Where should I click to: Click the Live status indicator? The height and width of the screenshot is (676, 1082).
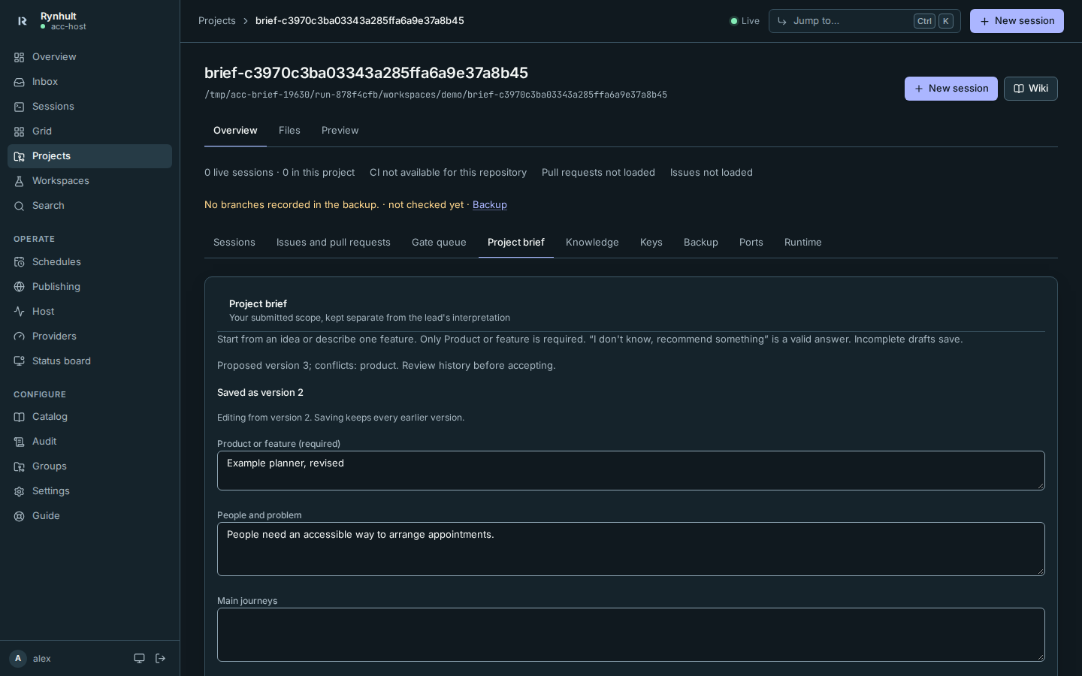pyautogui.click(x=745, y=21)
